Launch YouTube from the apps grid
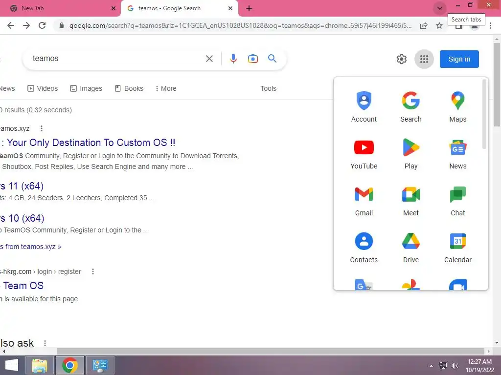 364,154
